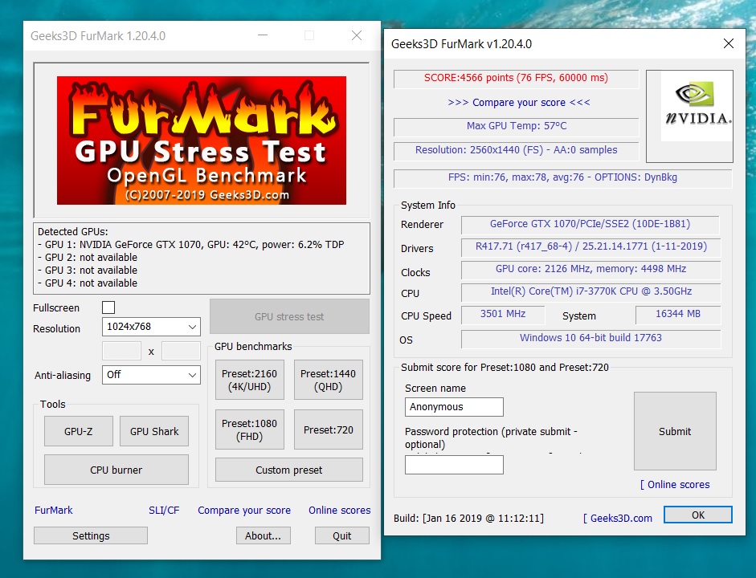Viewport: 756px width, 578px height.
Task: Close the FurMark 1.20.4.0 main window
Action: (356, 35)
